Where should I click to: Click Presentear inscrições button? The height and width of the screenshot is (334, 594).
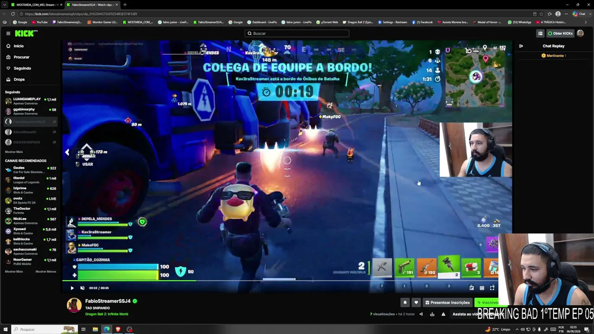coord(447,302)
